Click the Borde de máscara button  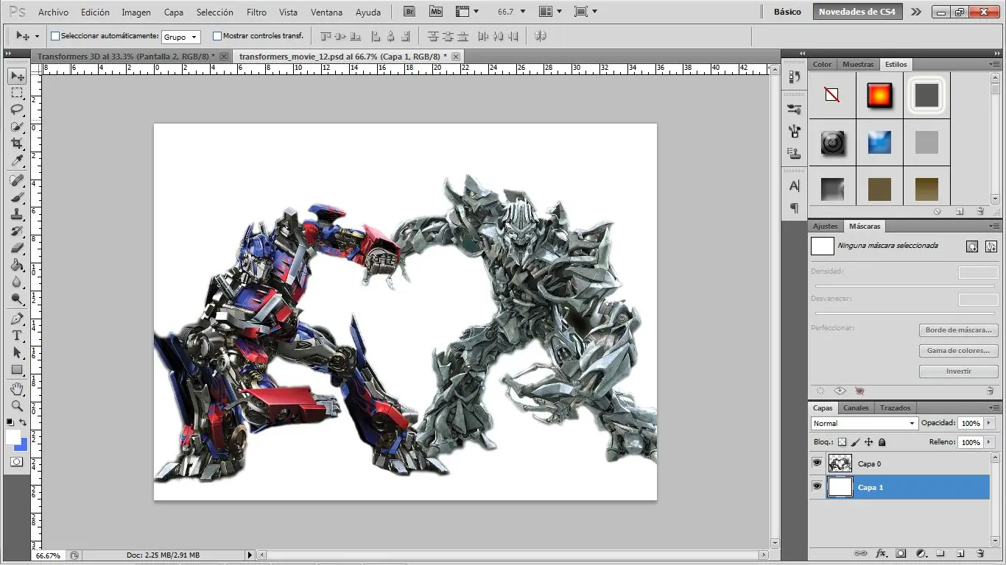coord(958,330)
